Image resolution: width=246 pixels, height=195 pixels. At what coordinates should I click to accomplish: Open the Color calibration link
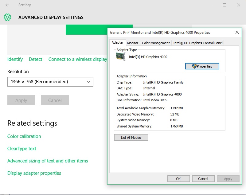[24, 136]
